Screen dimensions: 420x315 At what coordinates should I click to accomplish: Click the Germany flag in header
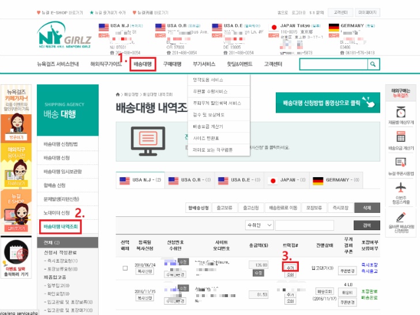click(333, 27)
